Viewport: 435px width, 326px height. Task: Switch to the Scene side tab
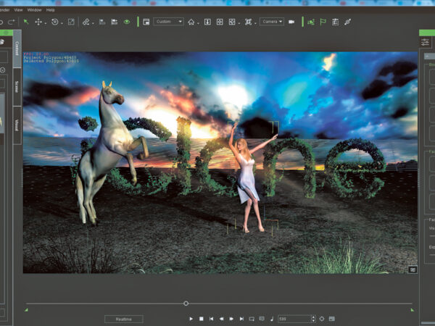pos(17,87)
